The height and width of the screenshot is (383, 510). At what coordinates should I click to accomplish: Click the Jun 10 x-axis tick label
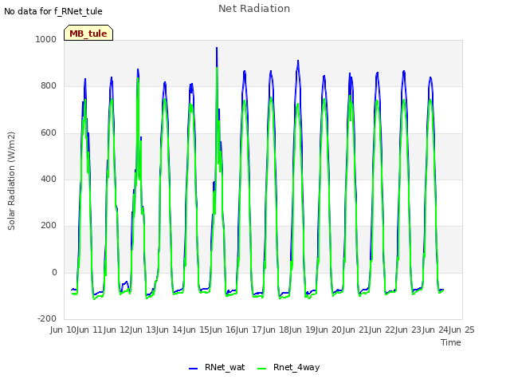pyautogui.click(x=65, y=330)
